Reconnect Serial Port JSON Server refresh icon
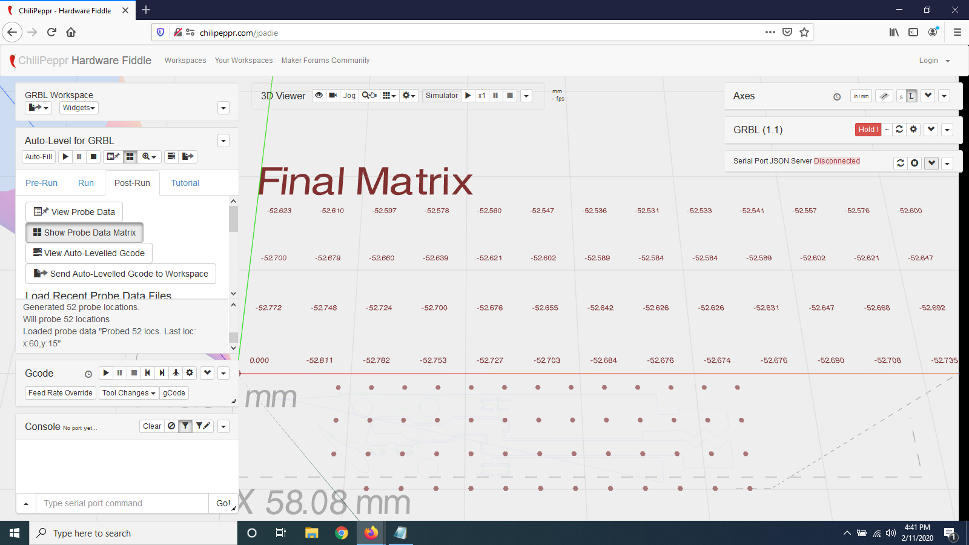 901,163
